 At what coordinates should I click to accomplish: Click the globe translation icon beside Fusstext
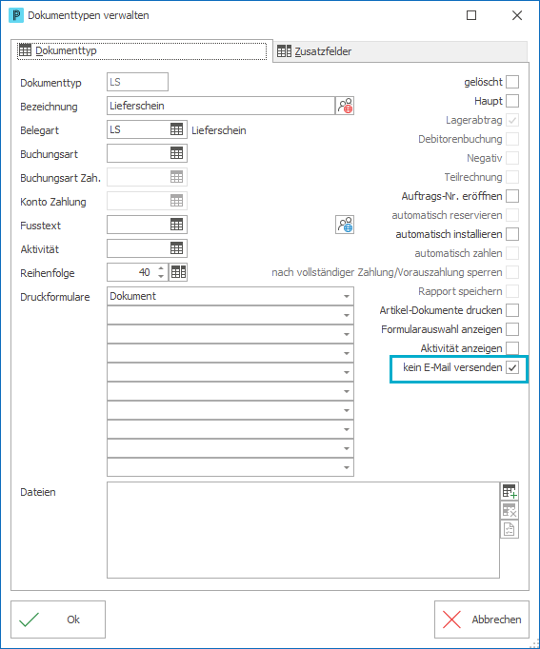(345, 225)
